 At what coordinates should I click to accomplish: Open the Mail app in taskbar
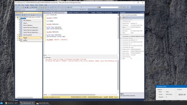click(x=1, y=103)
